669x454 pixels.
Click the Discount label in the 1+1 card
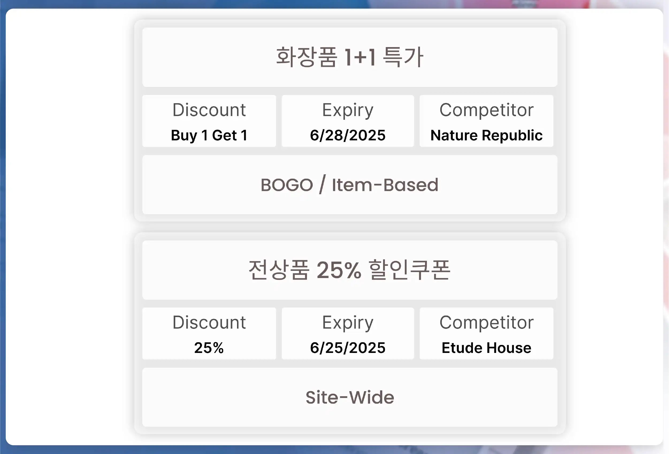[209, 110]
